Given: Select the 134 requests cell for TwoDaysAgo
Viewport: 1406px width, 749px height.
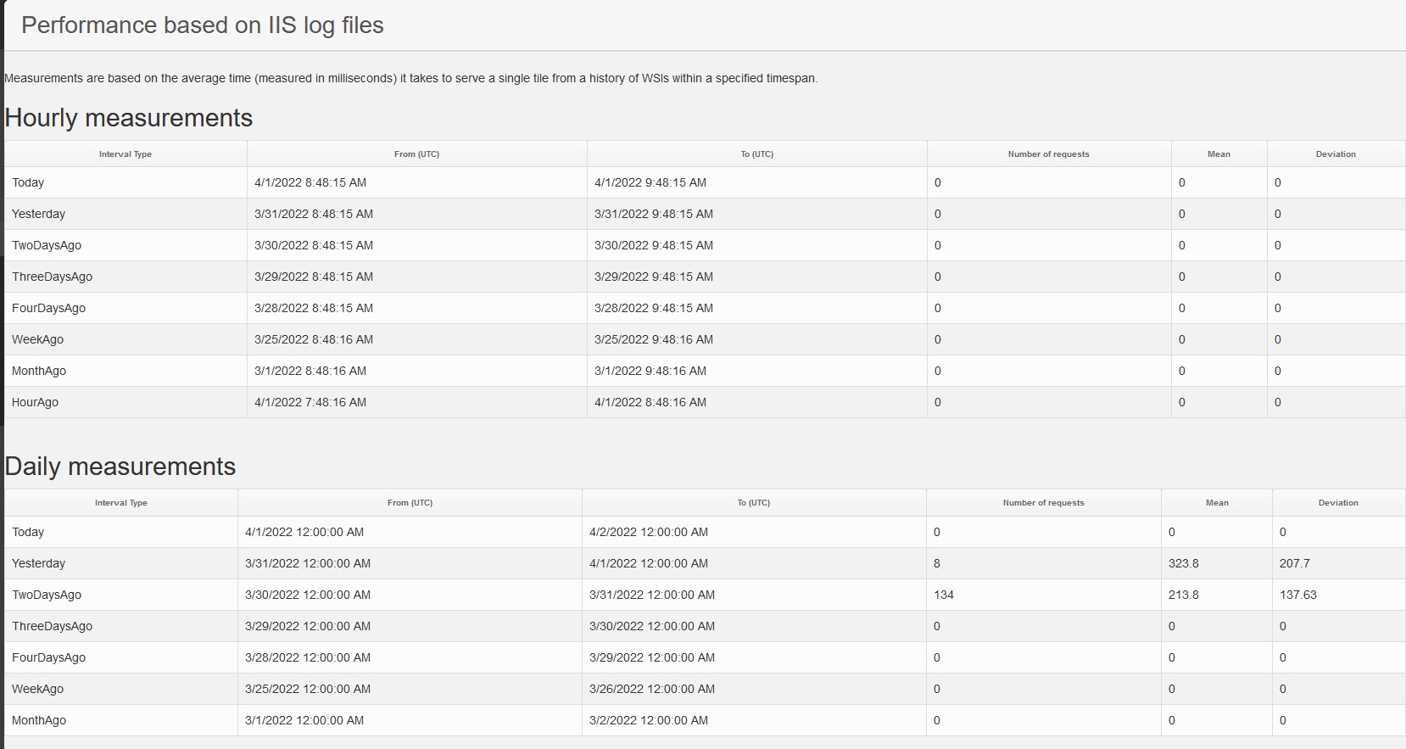Looking at the screenshot, I should (x=944, y=595).
